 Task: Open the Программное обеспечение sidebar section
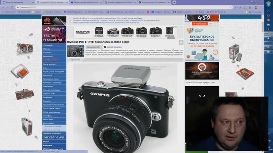[x=54, y=105]
